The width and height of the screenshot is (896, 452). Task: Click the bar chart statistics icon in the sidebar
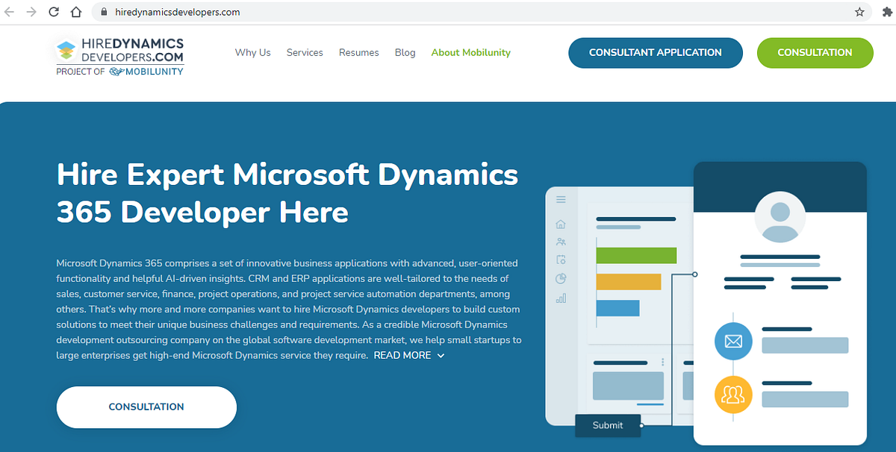coord(560,297)
